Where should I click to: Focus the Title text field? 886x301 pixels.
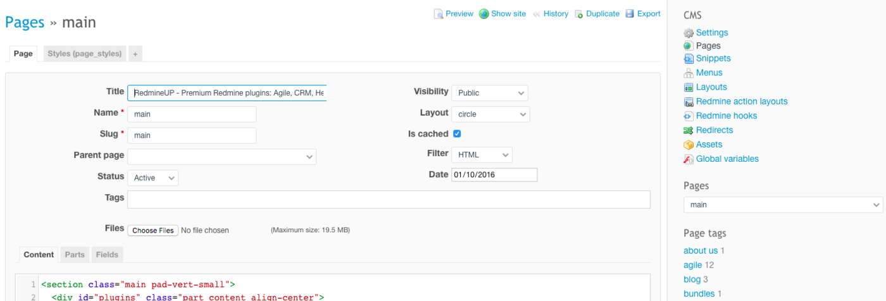[x=227, y=93]
